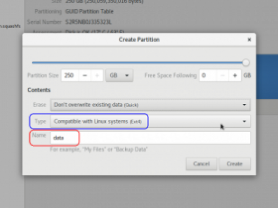Close the Create Partition dialog

click(x=249, y=39)
